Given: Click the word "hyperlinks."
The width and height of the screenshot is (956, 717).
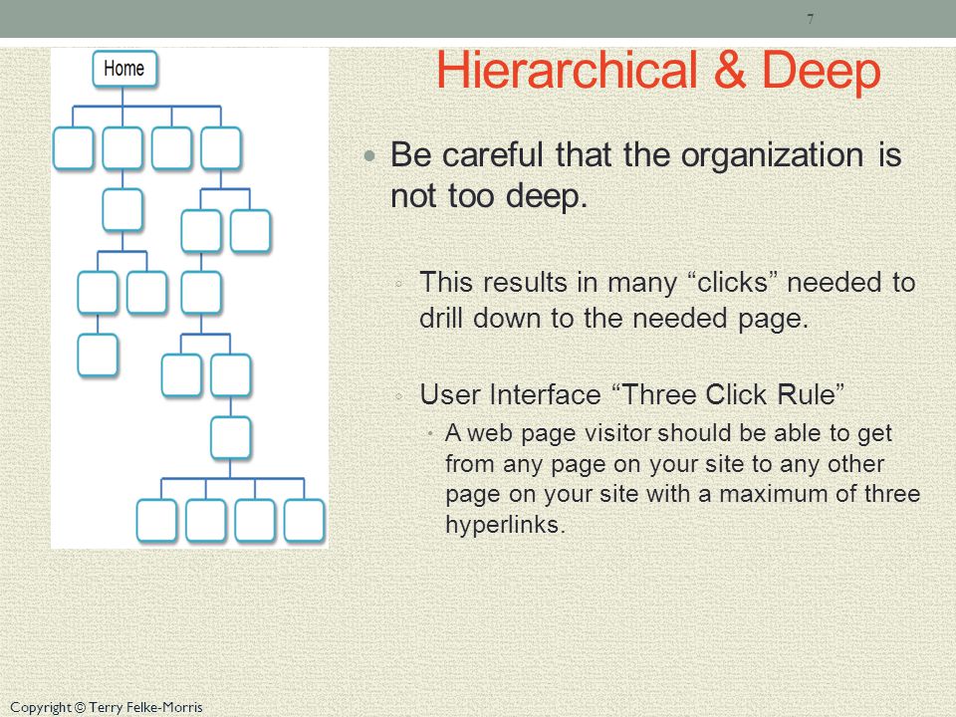Looking at the screenshot, I should pos(506,525).
